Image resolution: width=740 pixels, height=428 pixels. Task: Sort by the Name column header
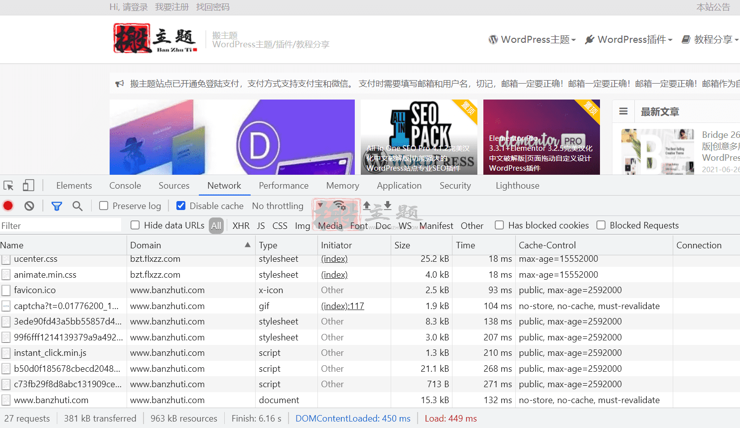[63, 245]
